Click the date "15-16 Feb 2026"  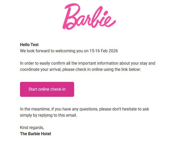(x=104, y=51)
